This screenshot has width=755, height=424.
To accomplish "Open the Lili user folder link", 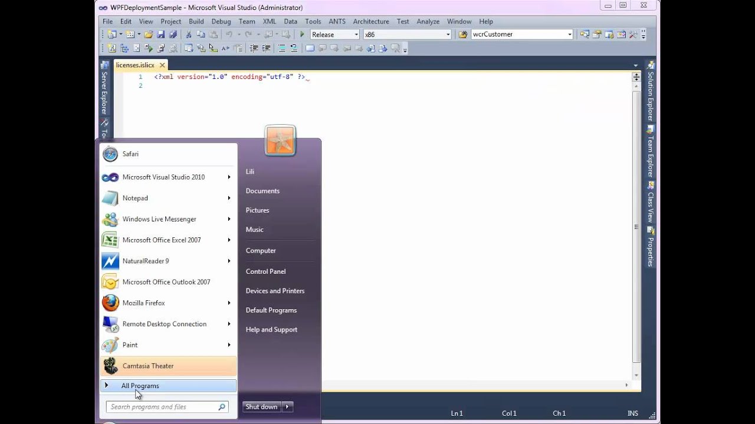I will click(250, 171).
